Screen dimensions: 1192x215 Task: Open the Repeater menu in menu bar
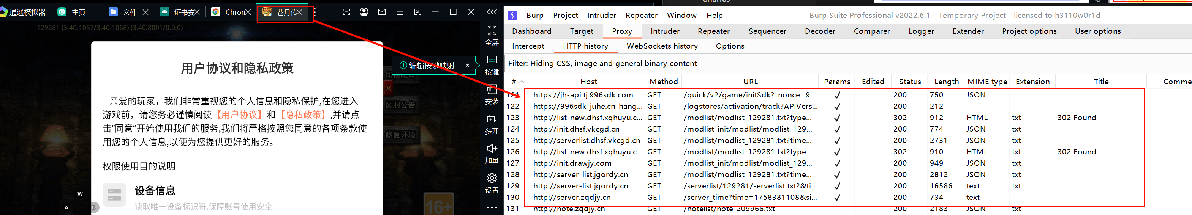641,15
